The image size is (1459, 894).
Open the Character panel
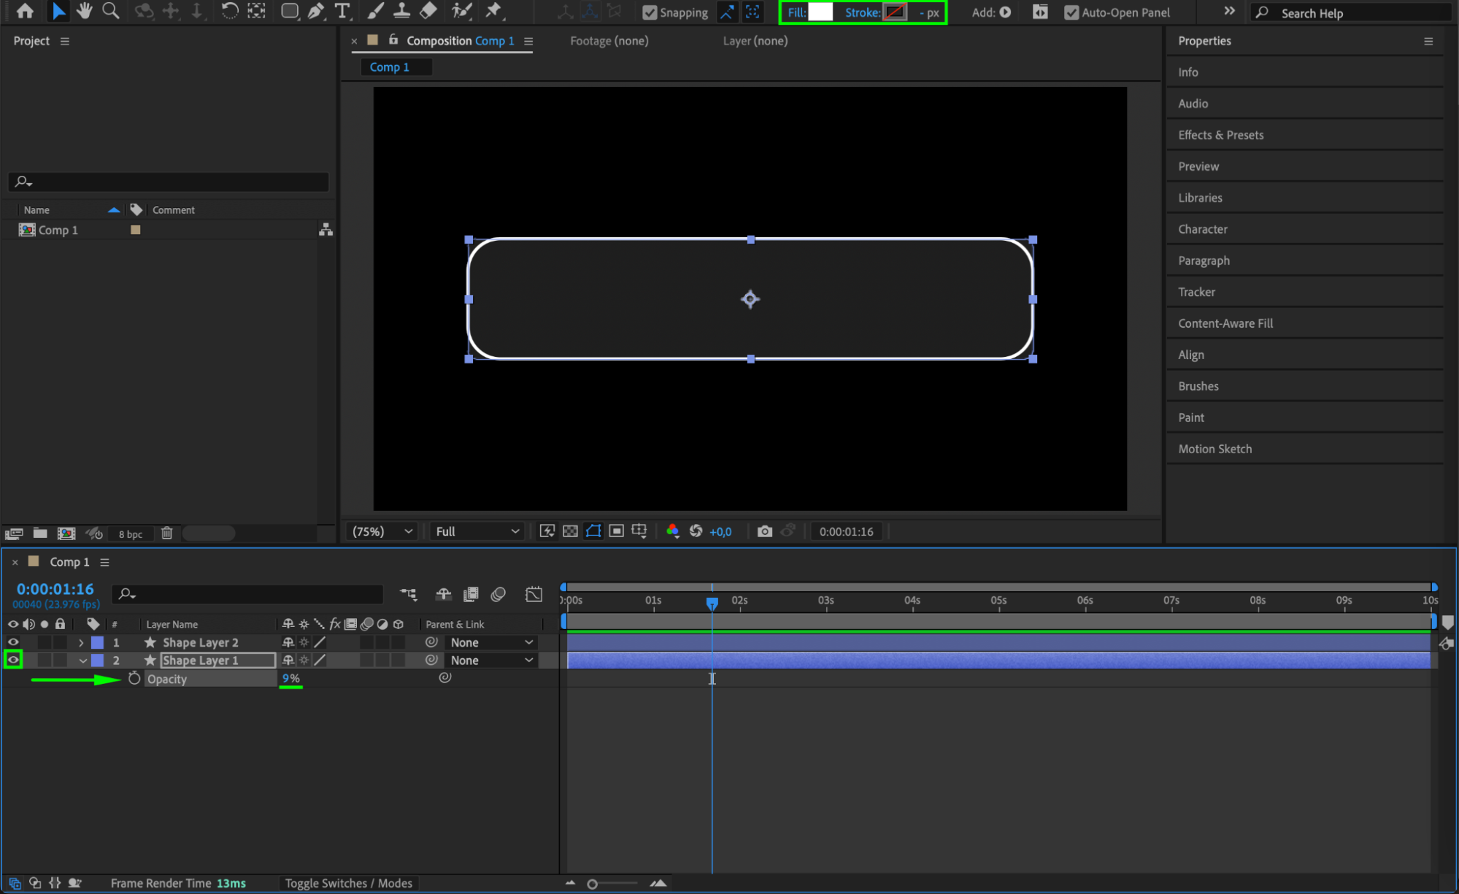[x=1202, y=229]
